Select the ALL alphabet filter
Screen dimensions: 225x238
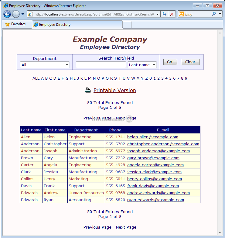36,78
